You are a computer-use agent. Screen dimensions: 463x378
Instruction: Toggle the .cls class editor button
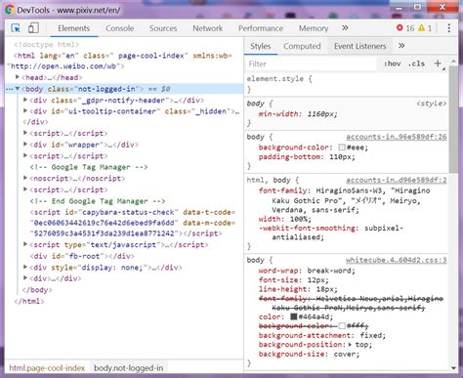(416, 63)
